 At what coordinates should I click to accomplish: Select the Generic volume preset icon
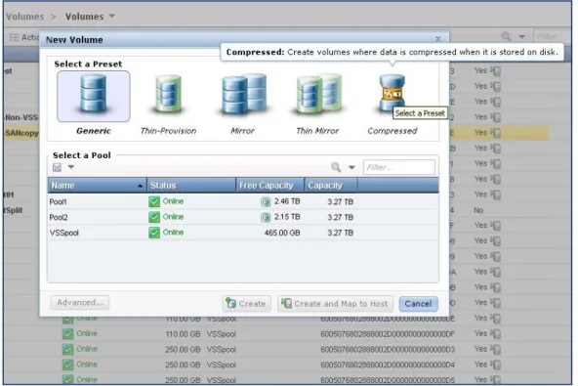[94, 96]
